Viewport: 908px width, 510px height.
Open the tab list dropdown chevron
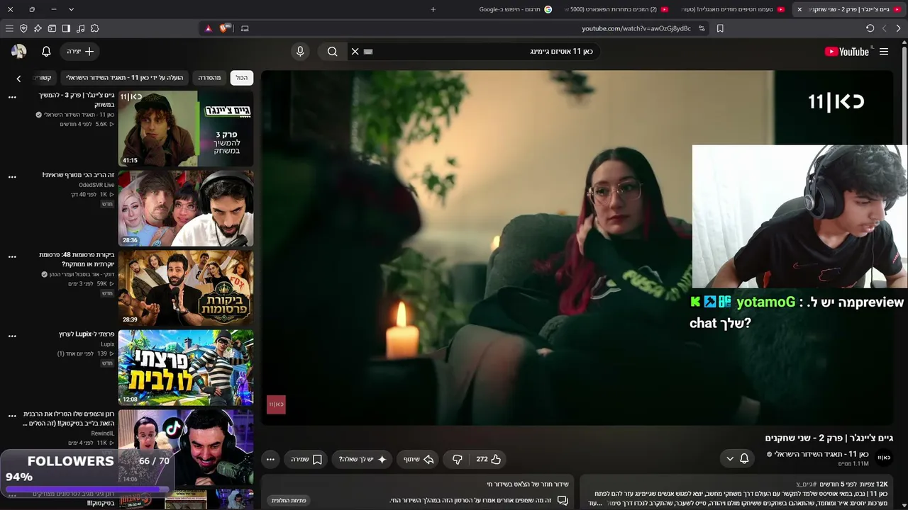tap(71, 9)
